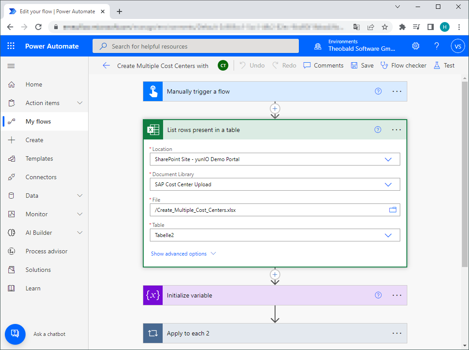Click the CT co-author avatar badge
469x350 pixels.
(x=223, y=66)
